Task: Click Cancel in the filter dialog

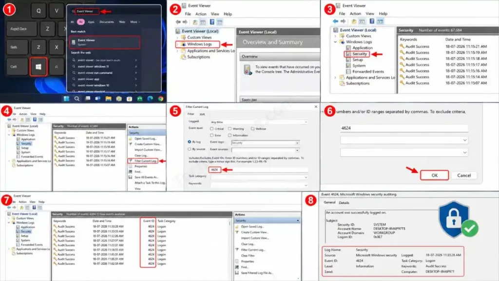Action: pyautogui.click(x=464, y=175)
